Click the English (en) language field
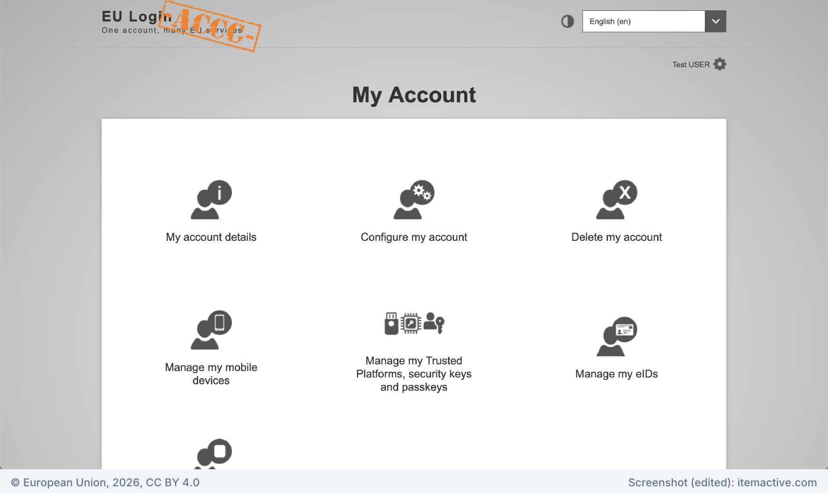This screenshot has width=828, height=493. (644, 21)
